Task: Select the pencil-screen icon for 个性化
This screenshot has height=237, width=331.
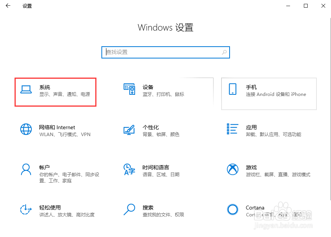Action: [x=129, y=129]
